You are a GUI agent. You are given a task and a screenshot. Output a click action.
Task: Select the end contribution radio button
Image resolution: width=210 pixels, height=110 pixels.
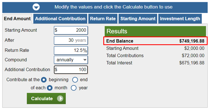coord(75,80)
